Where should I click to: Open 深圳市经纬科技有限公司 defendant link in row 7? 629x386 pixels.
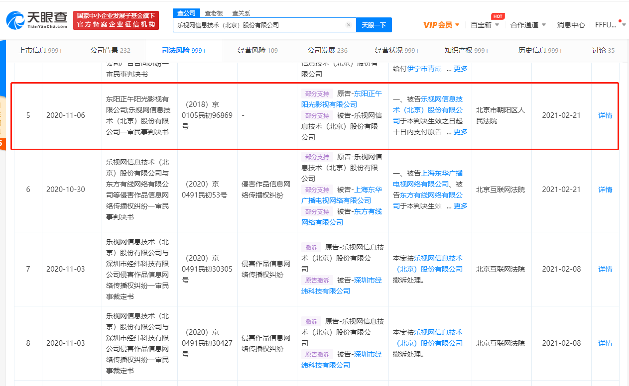pos(342,286)
